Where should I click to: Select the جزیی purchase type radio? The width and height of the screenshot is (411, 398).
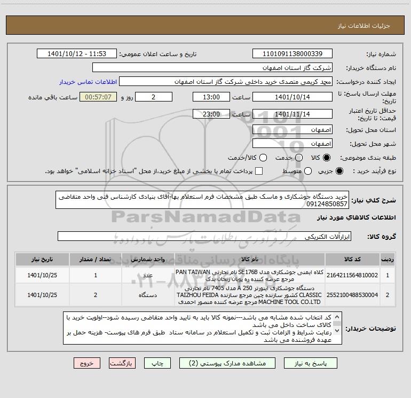tap(339, 171)
